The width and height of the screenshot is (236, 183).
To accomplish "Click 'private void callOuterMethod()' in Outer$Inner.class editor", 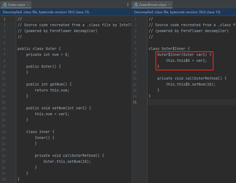I will 190,79.
